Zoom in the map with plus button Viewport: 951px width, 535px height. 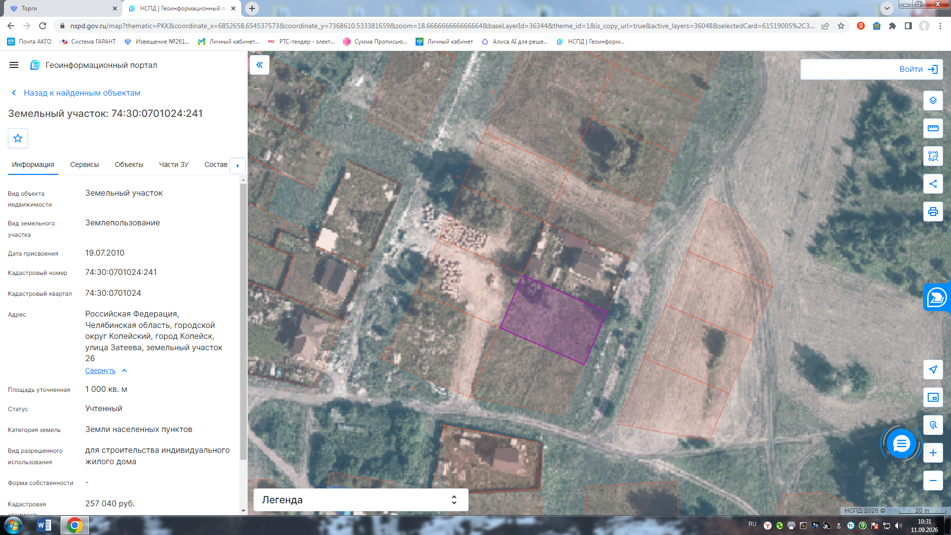coord(933,453)
